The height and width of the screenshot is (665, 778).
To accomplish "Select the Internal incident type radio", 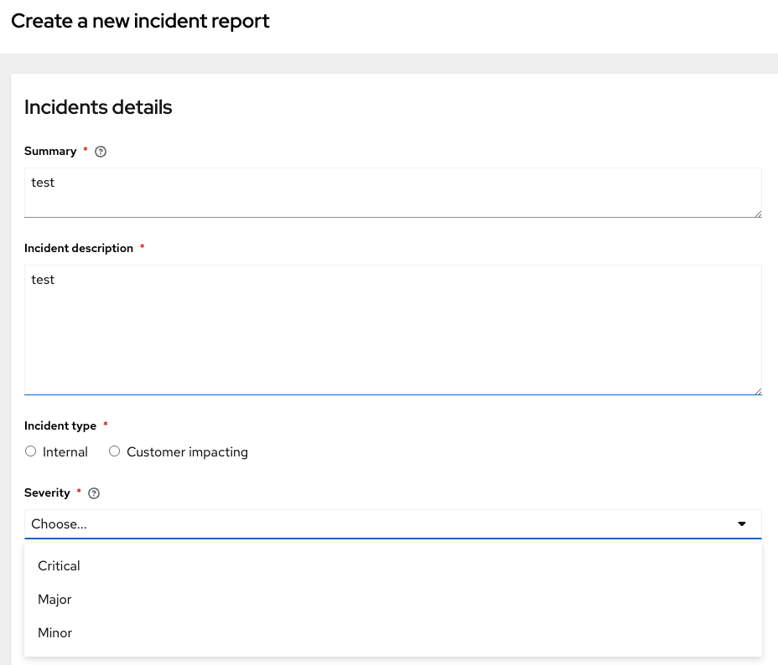I will click(x=31, y=451).
